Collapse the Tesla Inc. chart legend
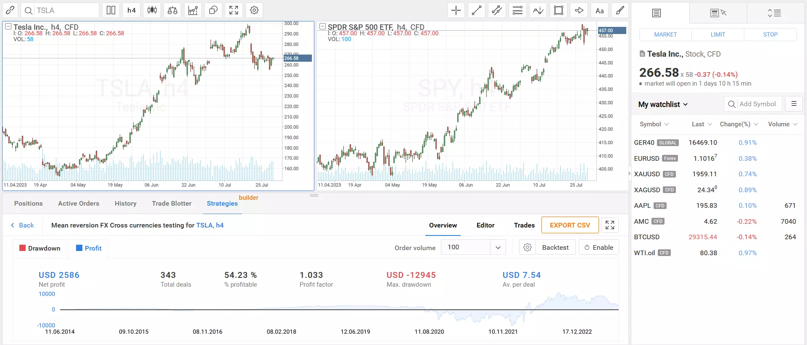The height and width of the screenshot is (345, 807). 8,26
